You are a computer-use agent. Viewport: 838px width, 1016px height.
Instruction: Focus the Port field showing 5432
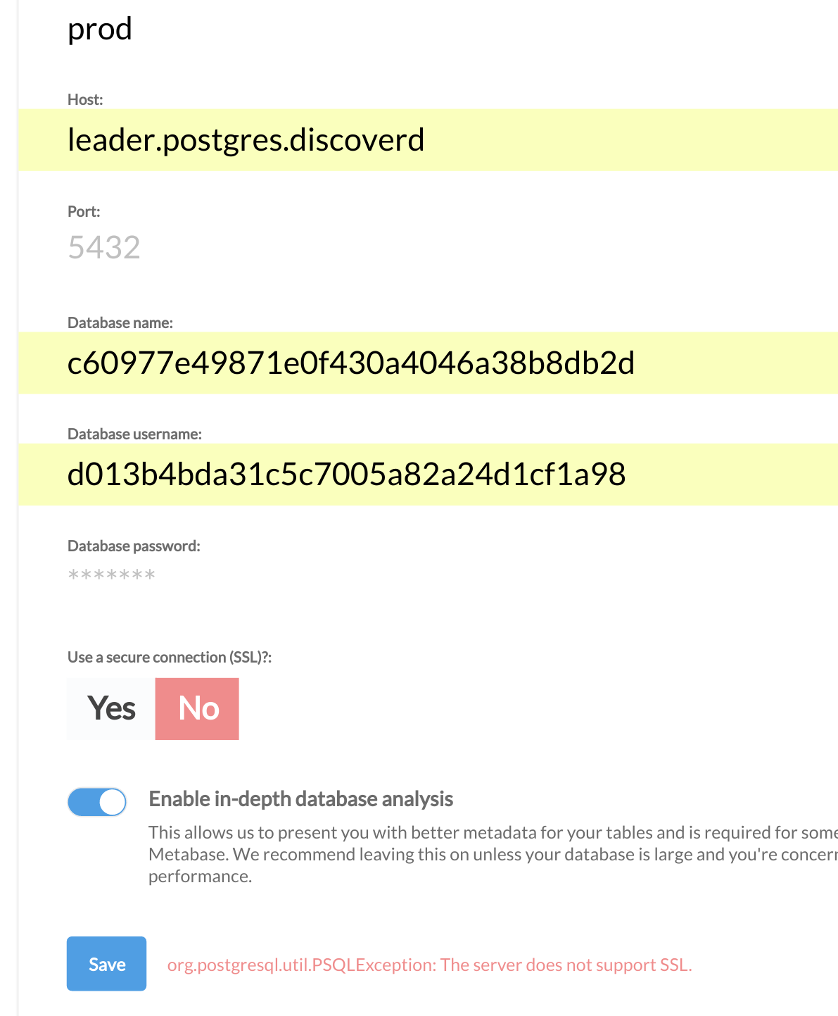[x=428, y=248]
